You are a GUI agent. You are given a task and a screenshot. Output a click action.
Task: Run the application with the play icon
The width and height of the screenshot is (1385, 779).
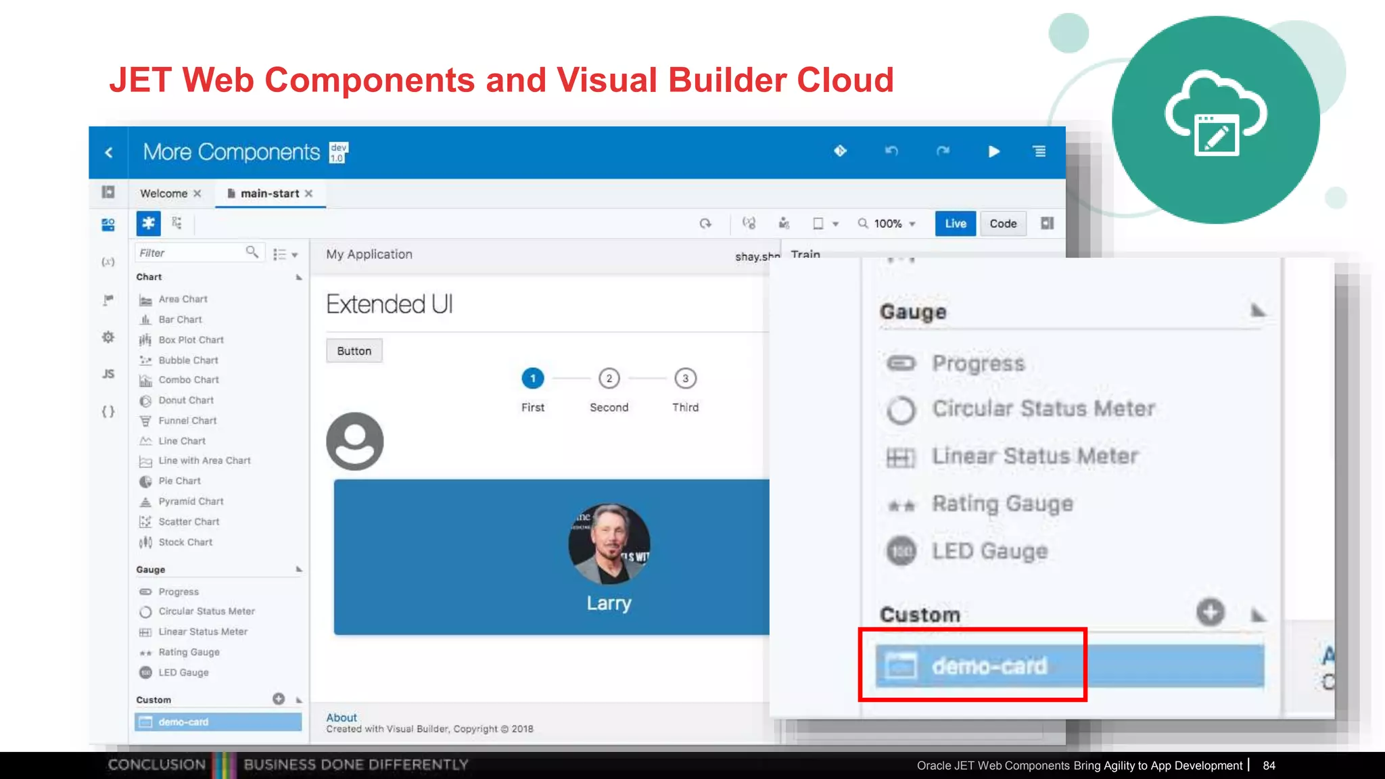[993, 151]
